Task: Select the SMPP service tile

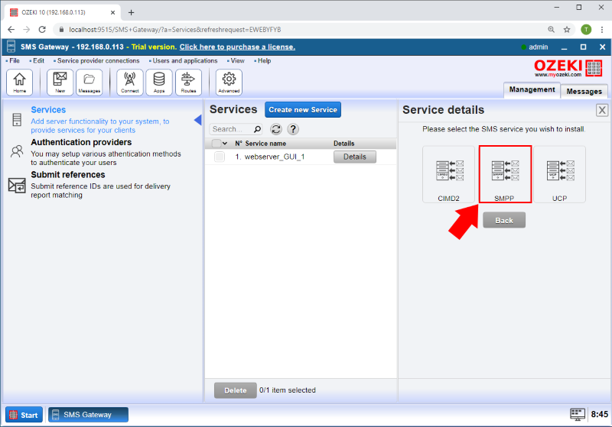Action: 505,174
